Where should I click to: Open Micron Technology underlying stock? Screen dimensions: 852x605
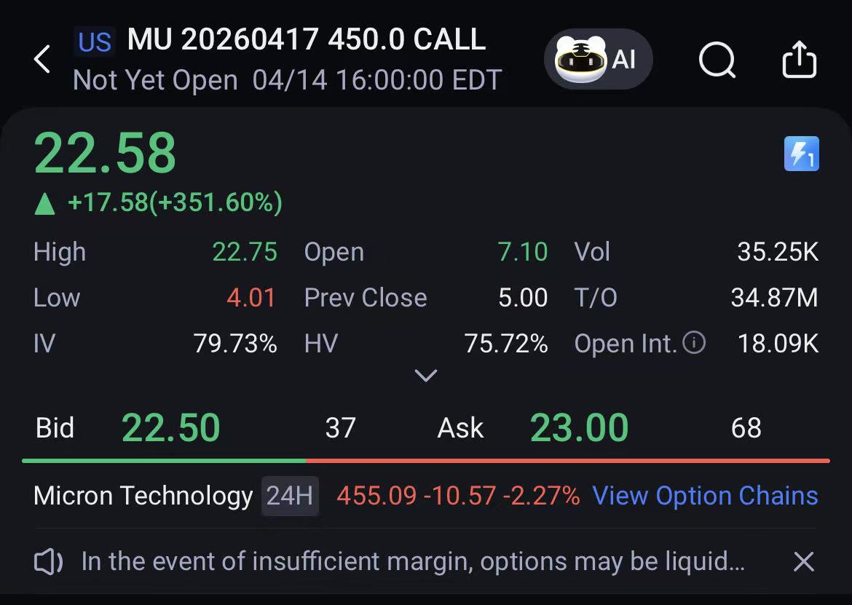tap(143, 497)
